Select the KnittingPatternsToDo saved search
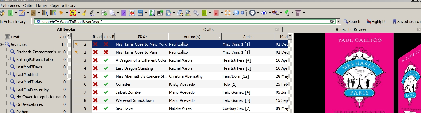This screenshot has height=113, width=421. click(x=34, y=59)
